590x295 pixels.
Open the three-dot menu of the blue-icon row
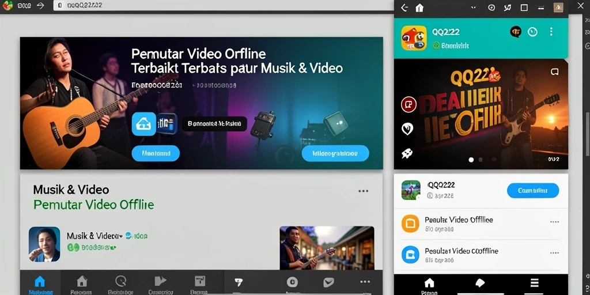(554, 253)
